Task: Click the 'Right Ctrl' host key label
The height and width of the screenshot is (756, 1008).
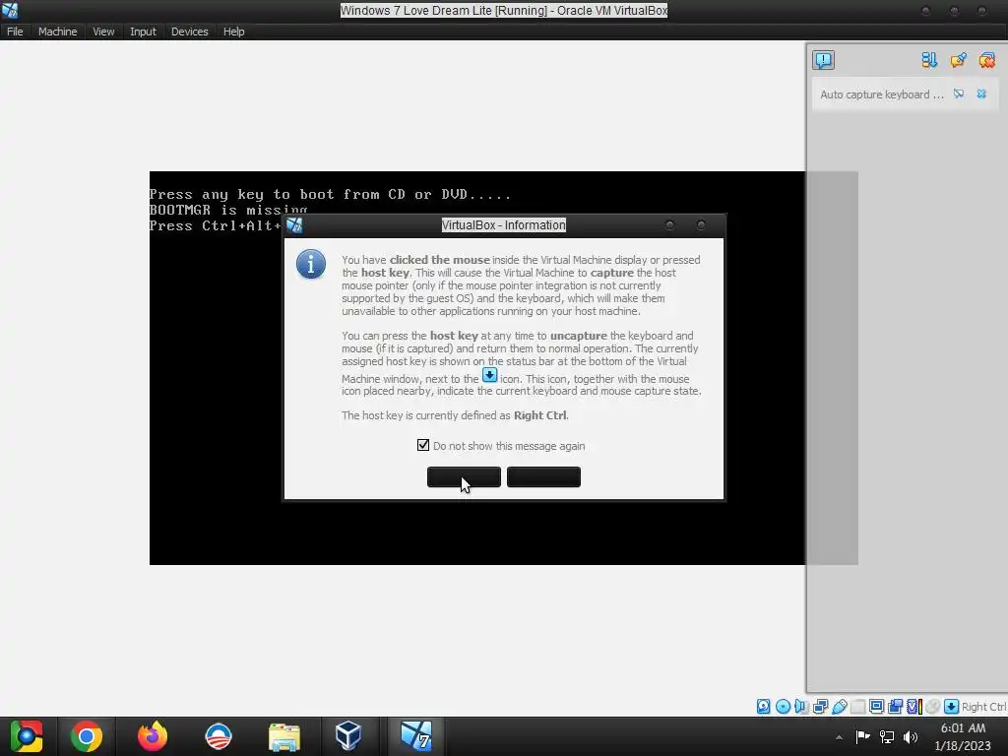Action: (x=983, y=707)
